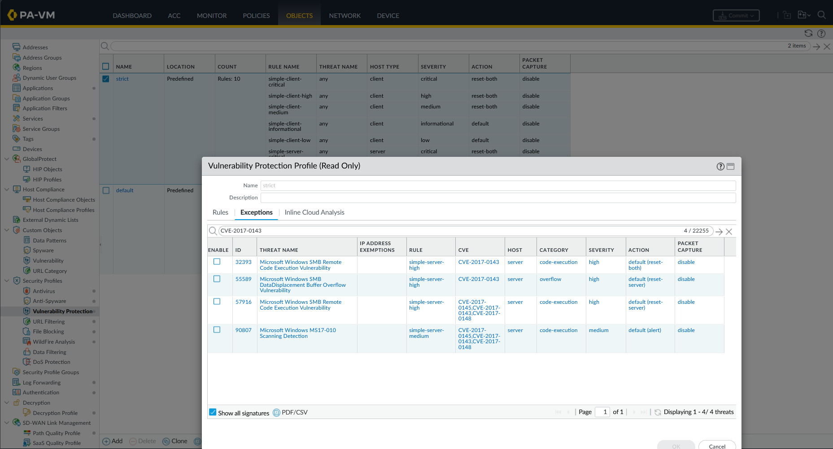Collapse the Custom Objects tree node
Image resolution: width=833 pixels, height=449 pixels.
pos(7,230)
